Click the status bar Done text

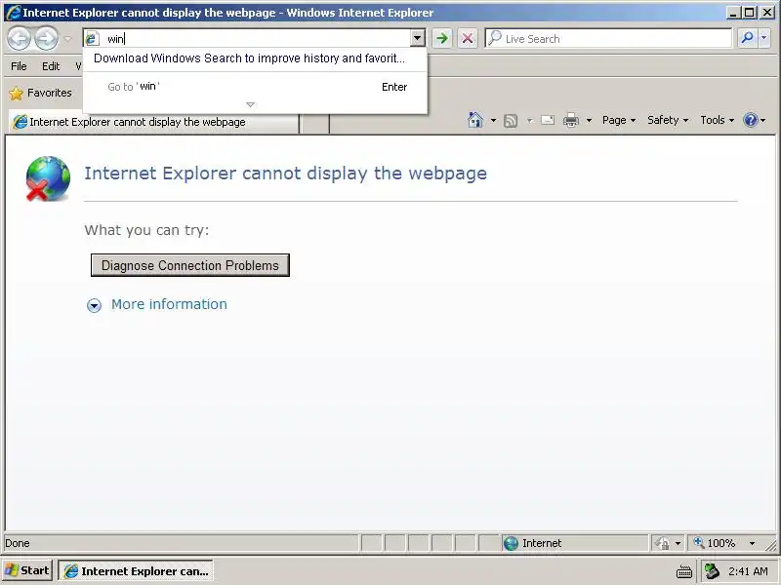coord(18,543)
